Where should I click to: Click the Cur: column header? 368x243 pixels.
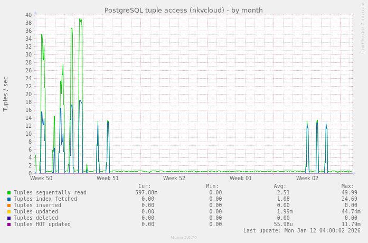(x=145, y=186)
